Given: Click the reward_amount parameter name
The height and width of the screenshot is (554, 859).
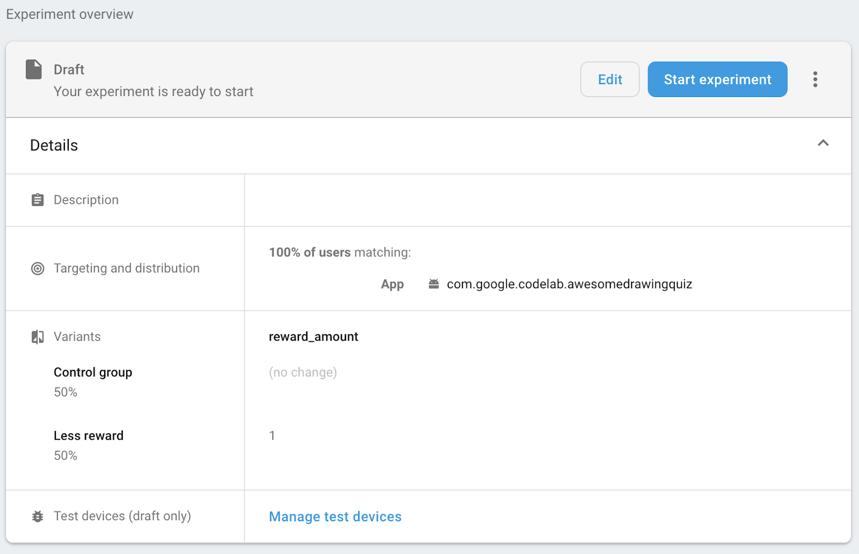Looking at the screenshot, I should 314,337.
